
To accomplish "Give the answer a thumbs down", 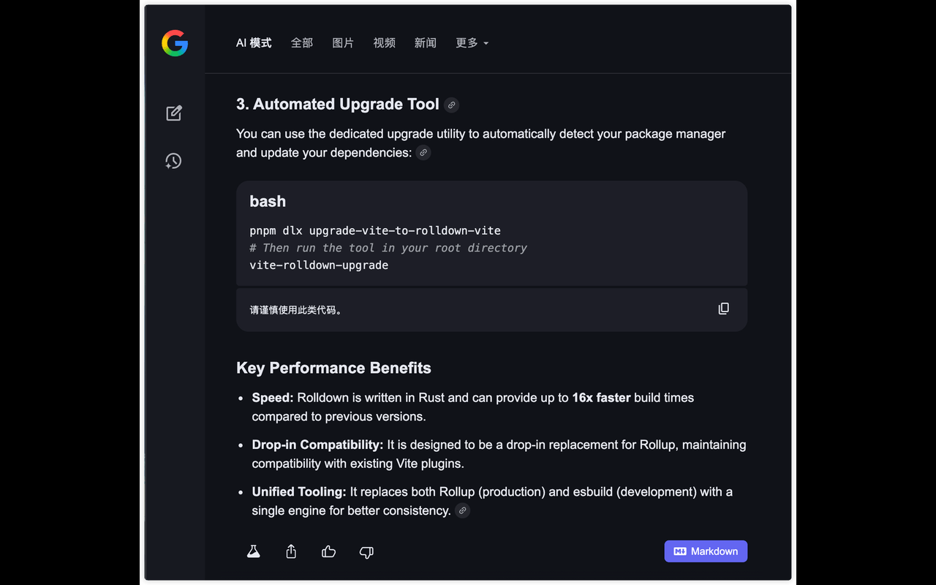I will click(366, 552).
